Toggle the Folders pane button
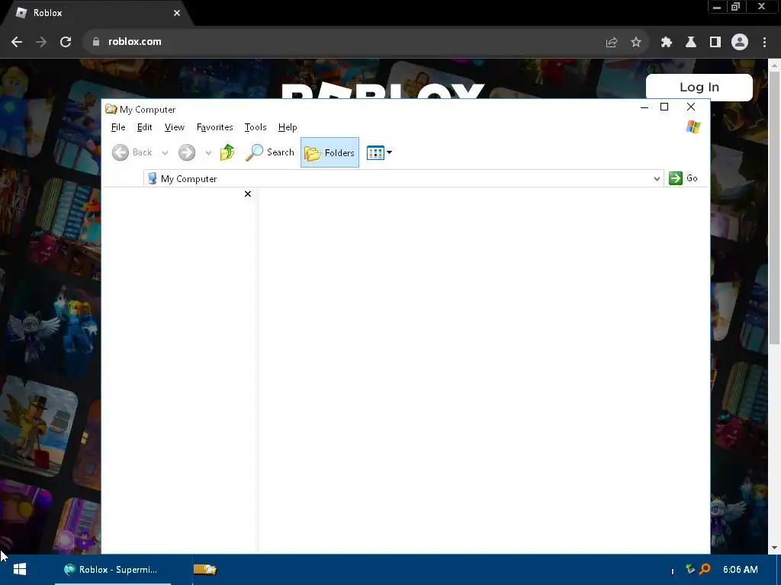This screenshot has width=781, height=585. pyautogui.click(x=329, y=152)
